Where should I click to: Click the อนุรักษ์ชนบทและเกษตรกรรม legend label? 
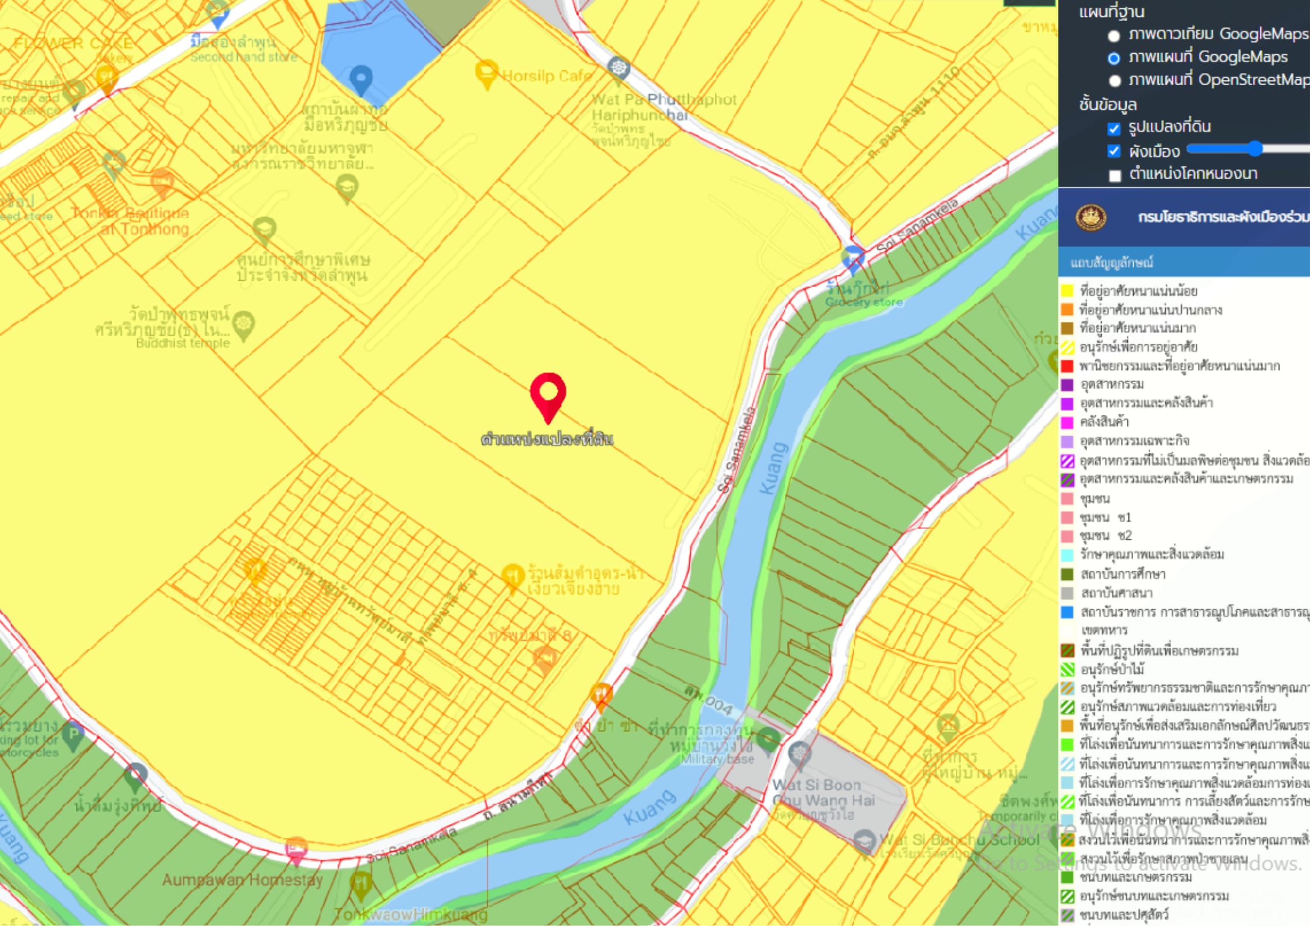(x=1154, y=896)
